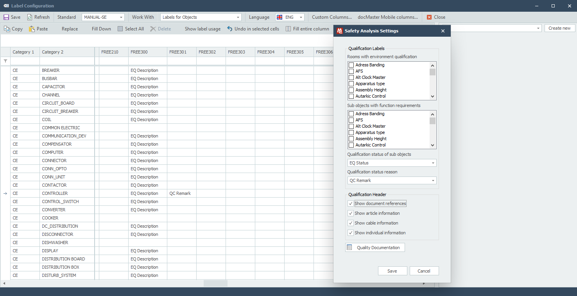Uncheck Show document references
This screenshot has width=577, height=296.
click(x=350, y=203)
